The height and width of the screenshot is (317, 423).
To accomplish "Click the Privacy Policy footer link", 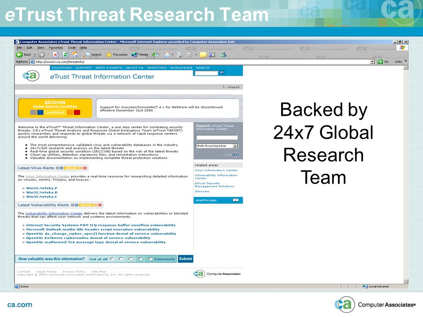I will point(74,272).
